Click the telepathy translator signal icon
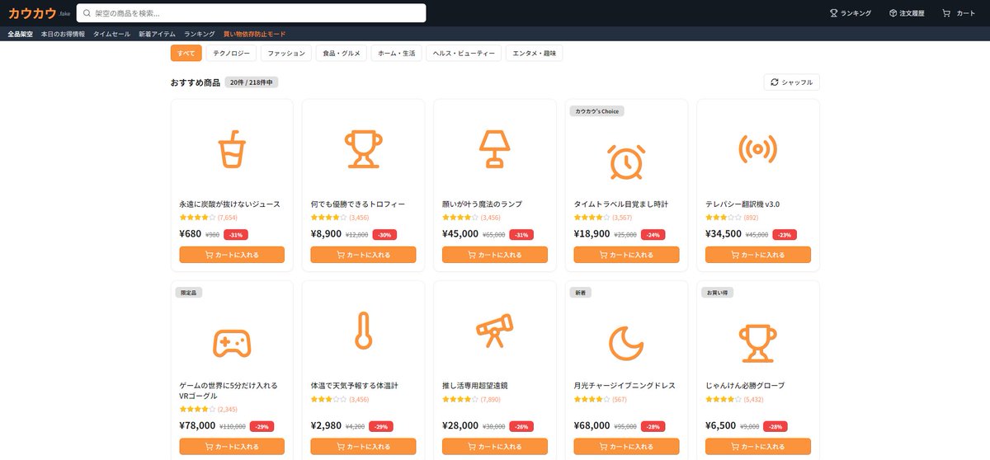 [757, 149]
